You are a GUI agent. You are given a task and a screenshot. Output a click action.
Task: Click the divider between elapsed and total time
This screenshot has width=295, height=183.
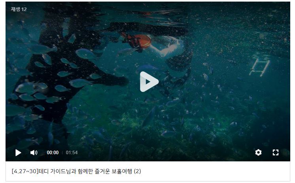(62, 153)
